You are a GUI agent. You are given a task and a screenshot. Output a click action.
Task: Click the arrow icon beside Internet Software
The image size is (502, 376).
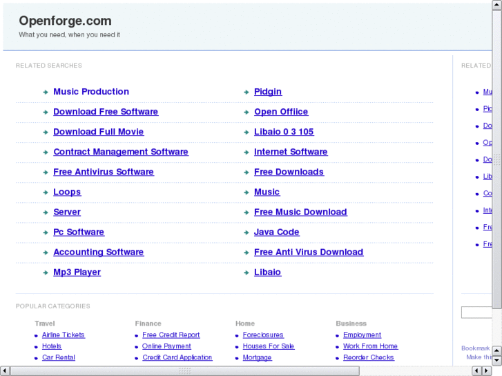(x=247, y=152)
